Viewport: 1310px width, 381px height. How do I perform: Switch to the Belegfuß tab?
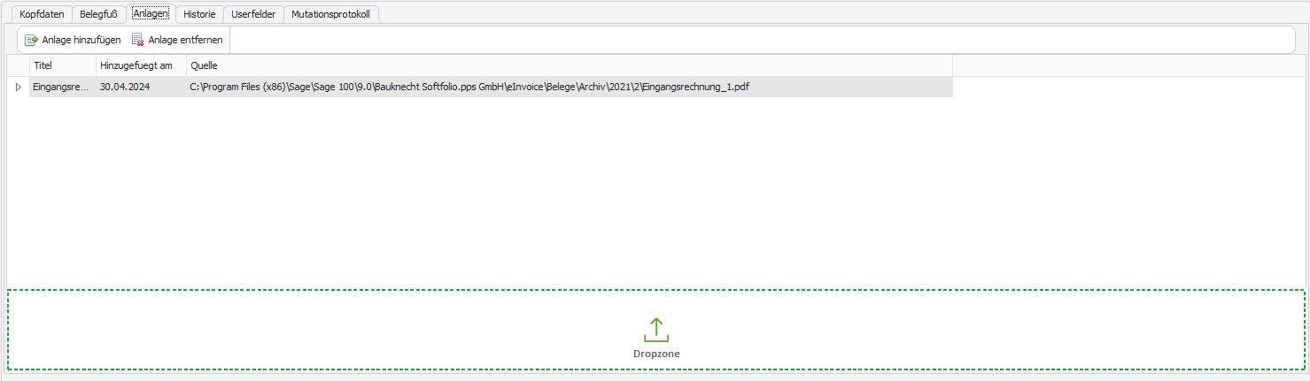(x=98, y=14)
